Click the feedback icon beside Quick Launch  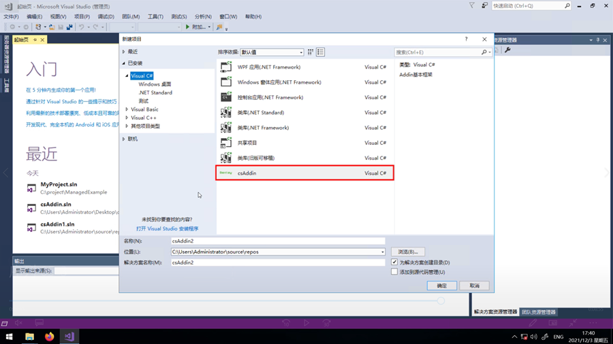pos(484,5)
